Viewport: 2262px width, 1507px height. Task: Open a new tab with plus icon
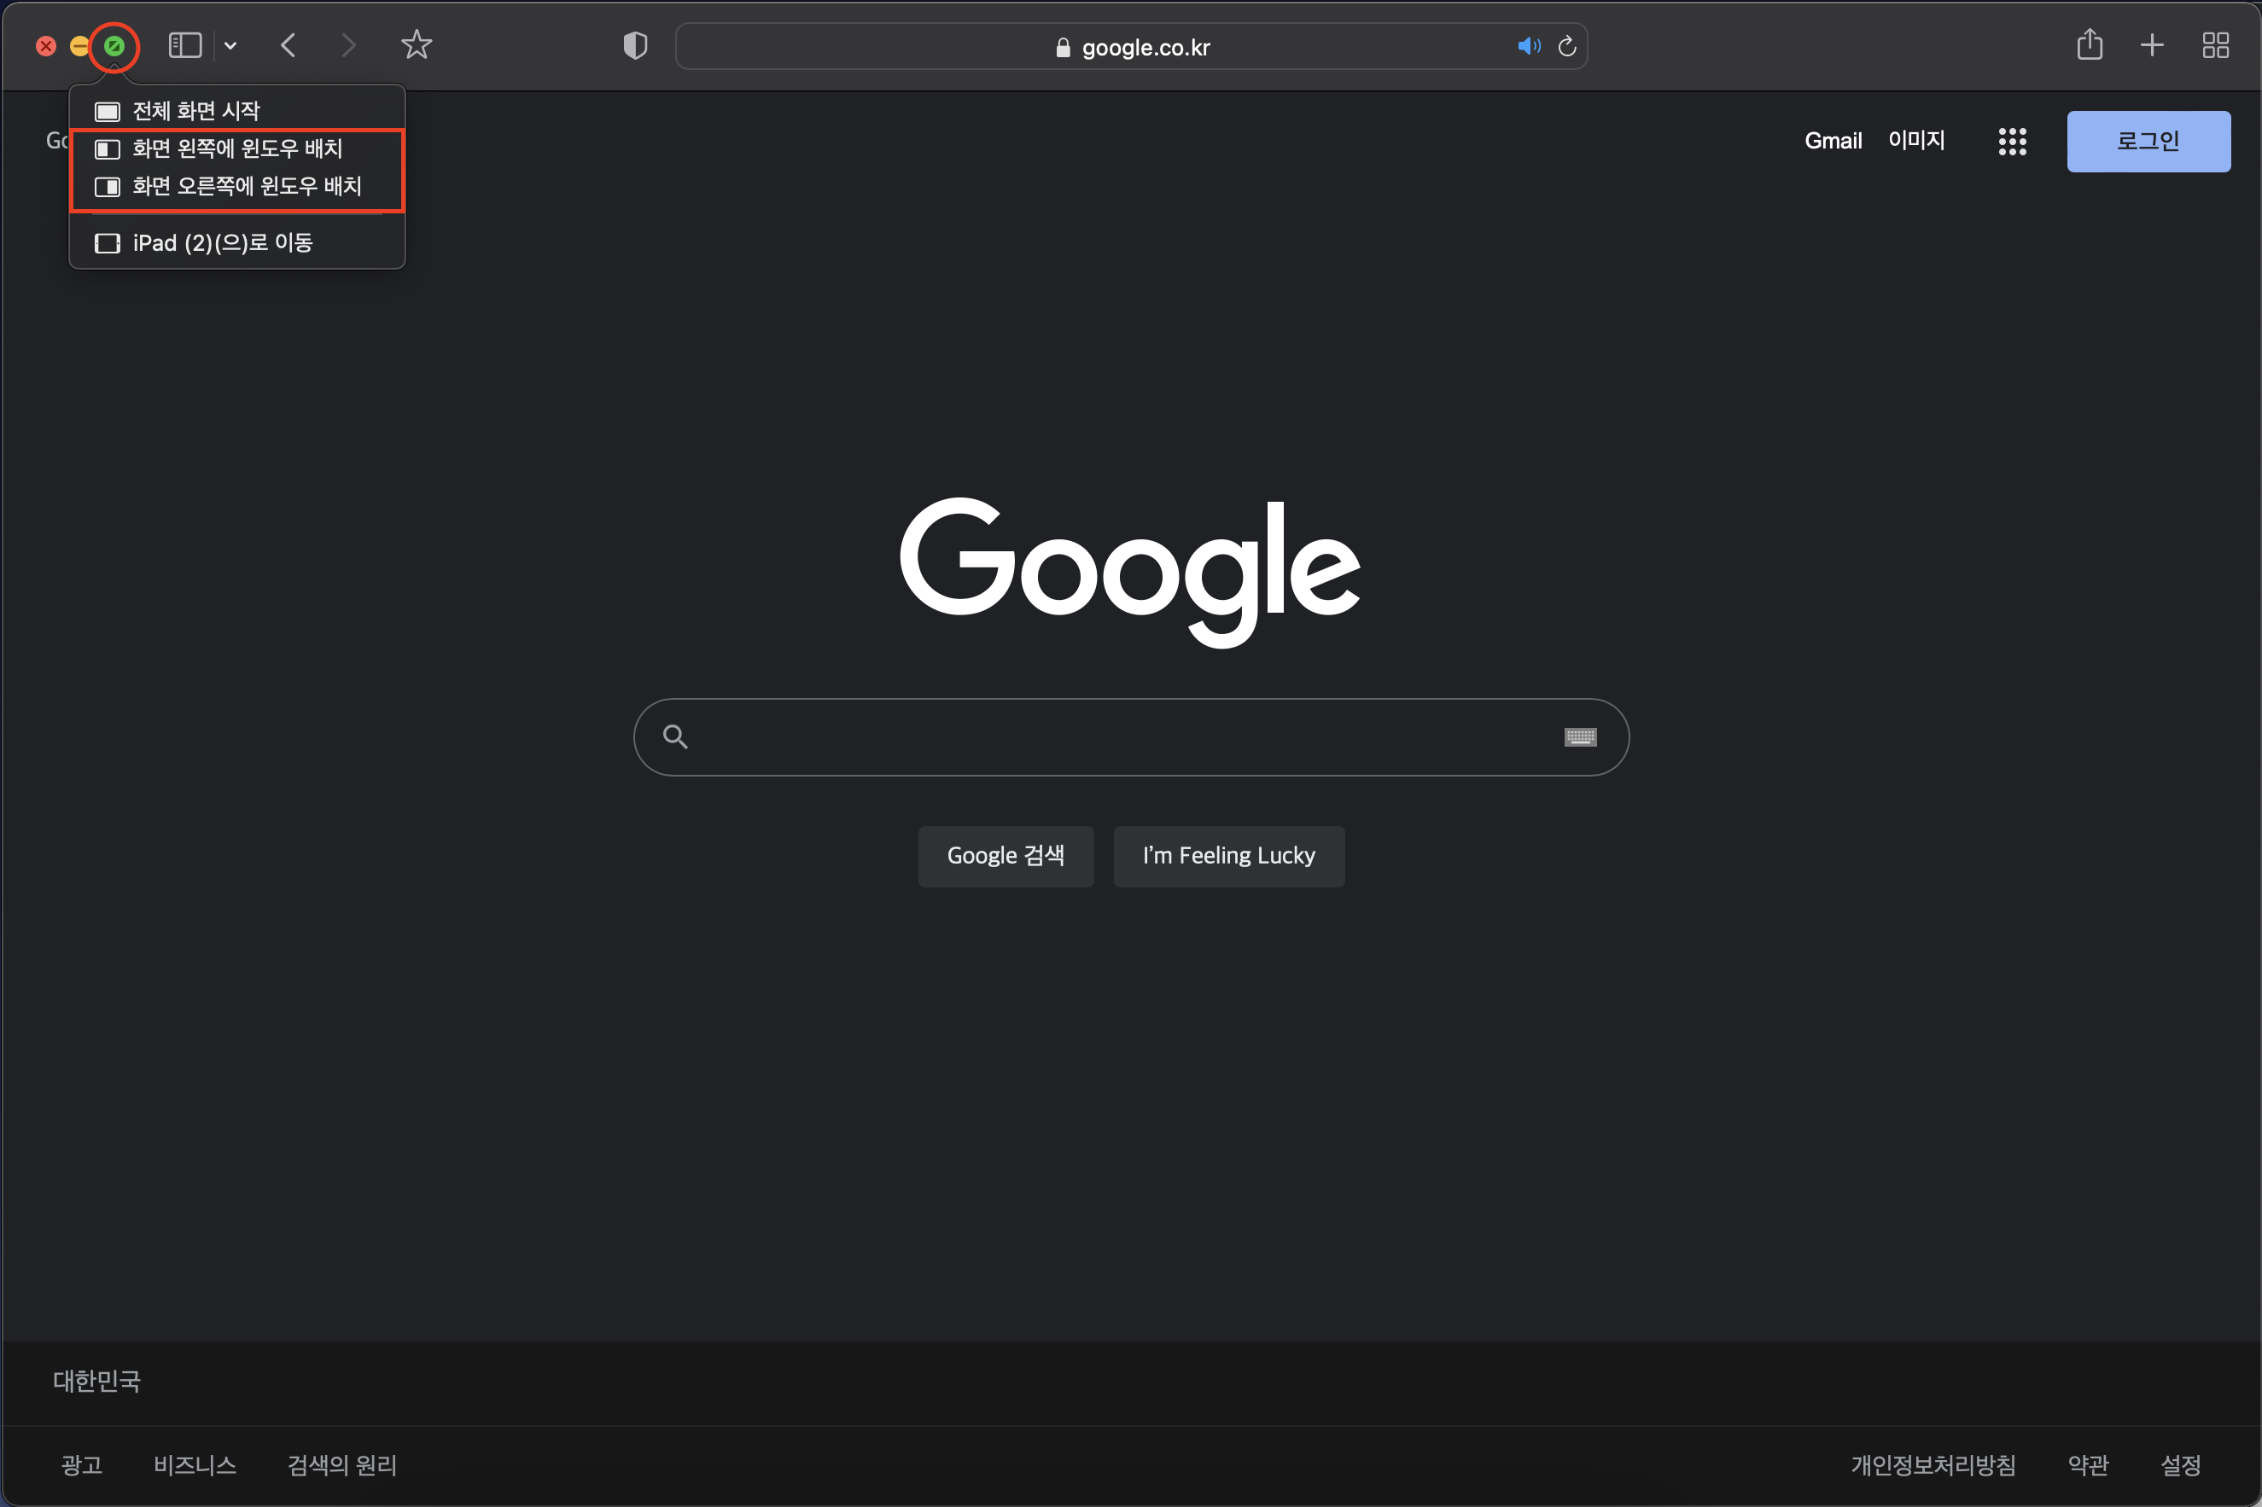point(2153,45)
